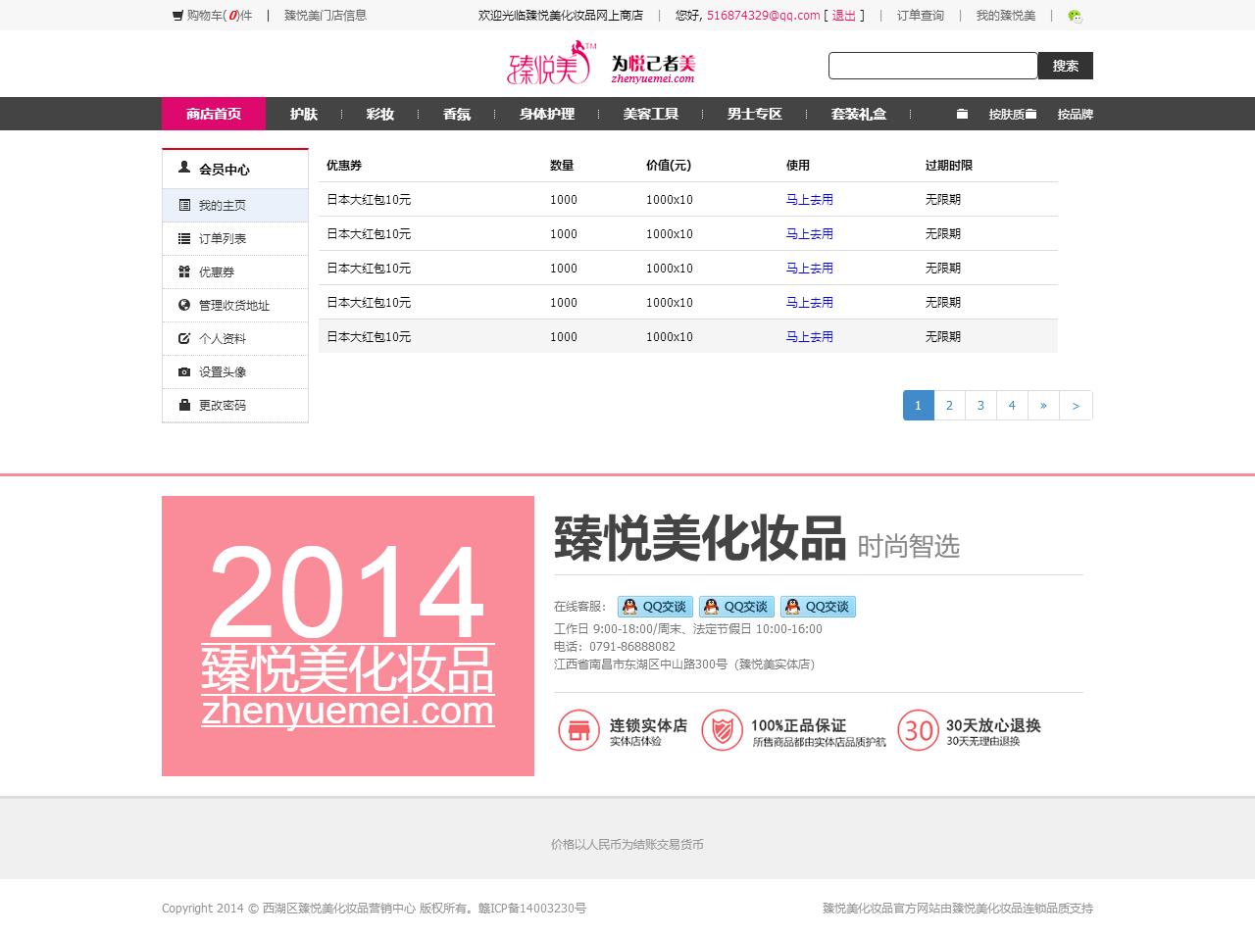Screen dimensions: 1255x936
Task: Jump to last page with » button
Action: pyautogui.click(x=1043, y=406)
